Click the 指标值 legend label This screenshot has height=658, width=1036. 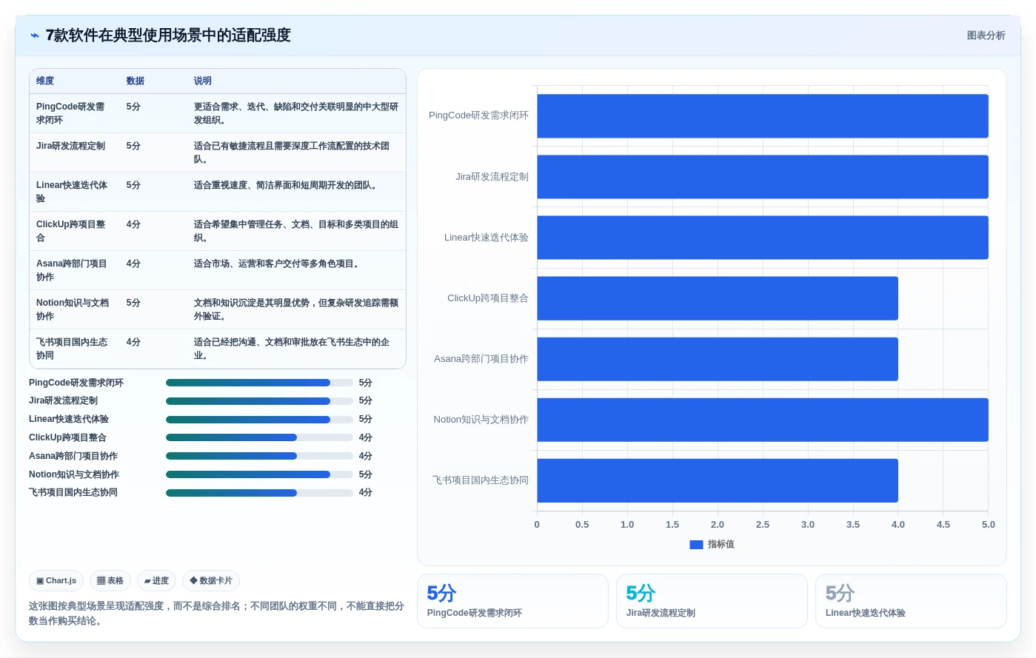721,545
